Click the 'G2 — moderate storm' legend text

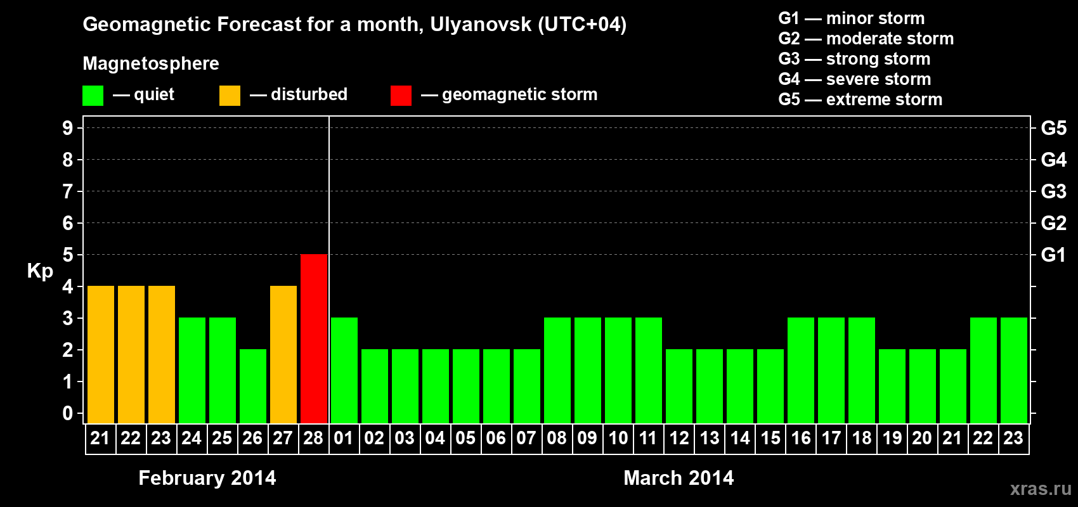click(866, 39)
